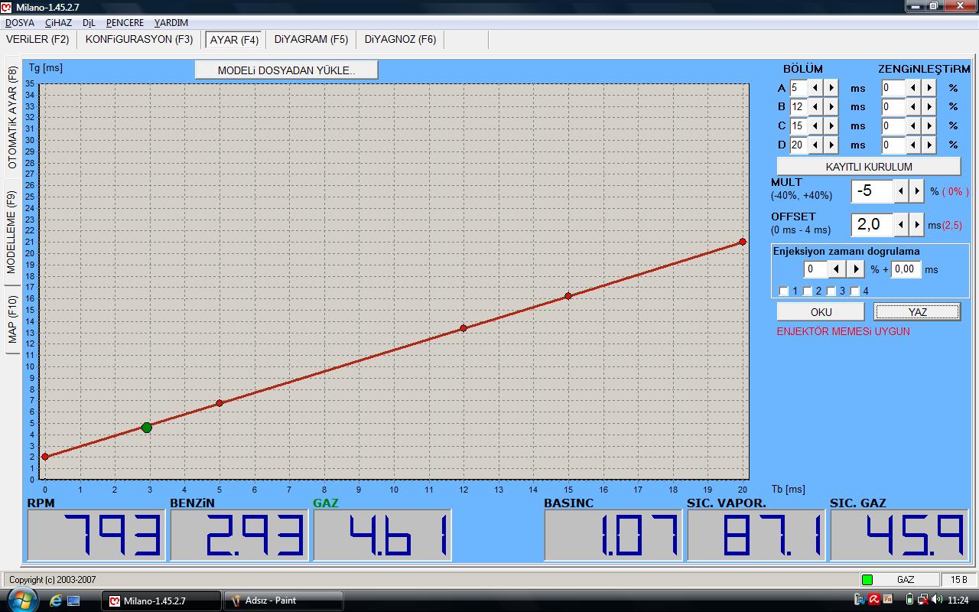Decrease section B ms value

pos(815,107)
